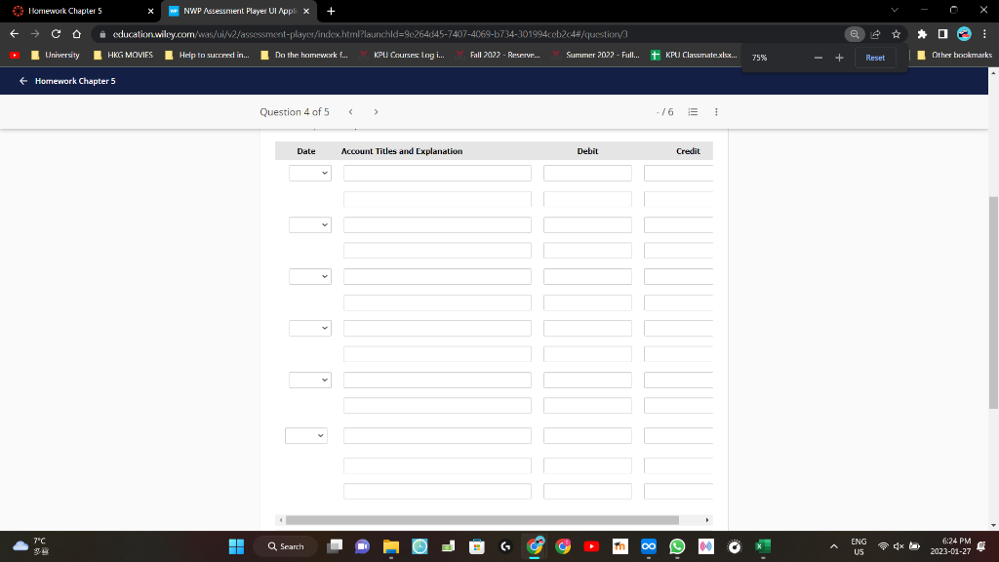Go to previous question chevron
999x562 pixels.
click(350, 111)
